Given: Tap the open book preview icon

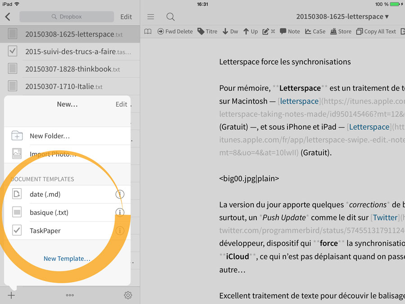Looking at the screenshot, I should point(148,32).
